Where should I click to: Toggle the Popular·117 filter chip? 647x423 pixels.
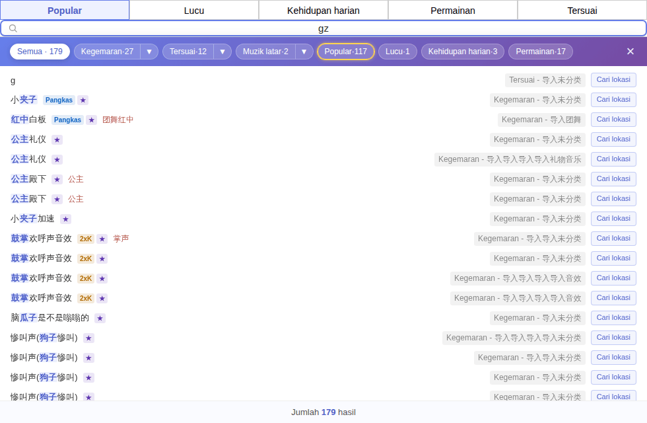tap(346, 52)
